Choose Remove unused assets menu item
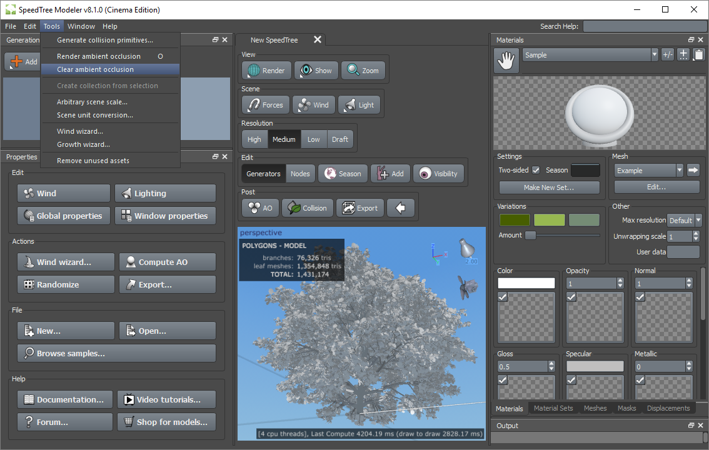Viewport: 709px width, 450px height. [110, 161]
